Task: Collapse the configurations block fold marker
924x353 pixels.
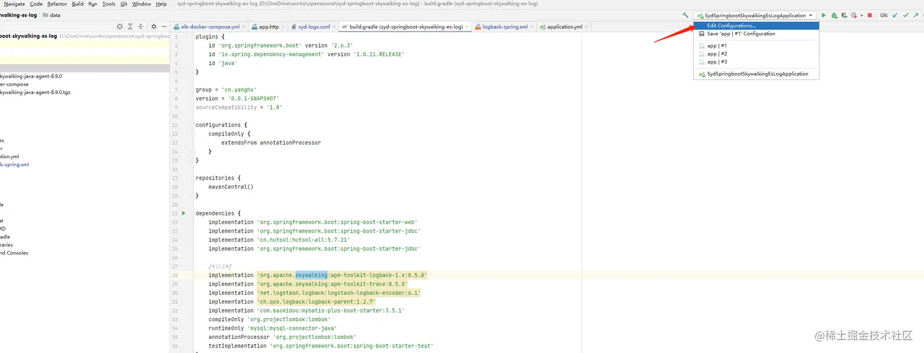Action: 192,125
